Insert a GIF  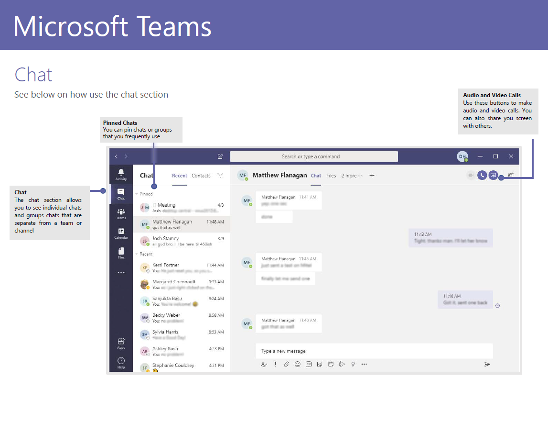click(x=309, y=364)
